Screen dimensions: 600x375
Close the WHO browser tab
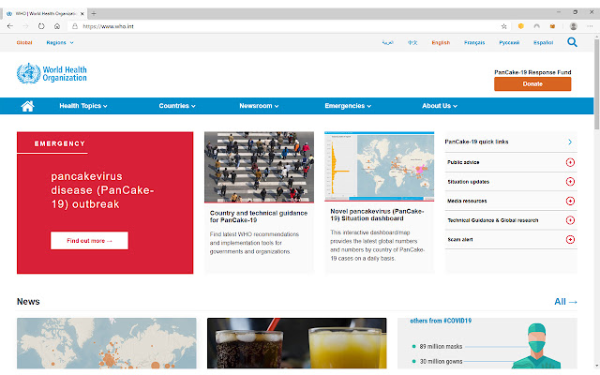[x=82, y=13]
